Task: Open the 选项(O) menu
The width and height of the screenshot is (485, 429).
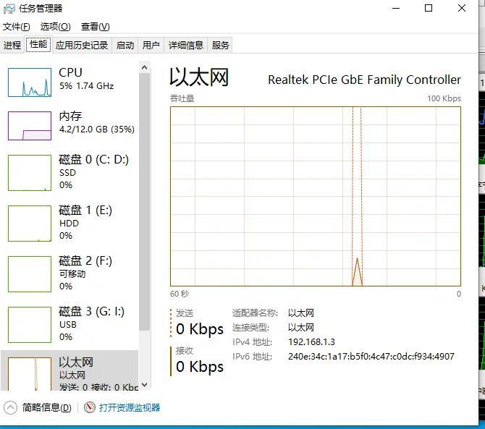Action: point(55,27)
